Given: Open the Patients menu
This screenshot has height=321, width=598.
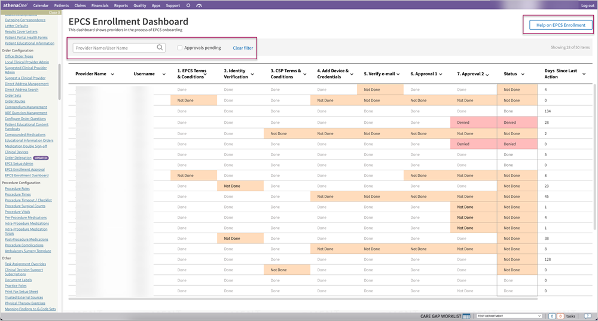Looking at the screenshot, I should pyautogui.click(x=62, y=5).
